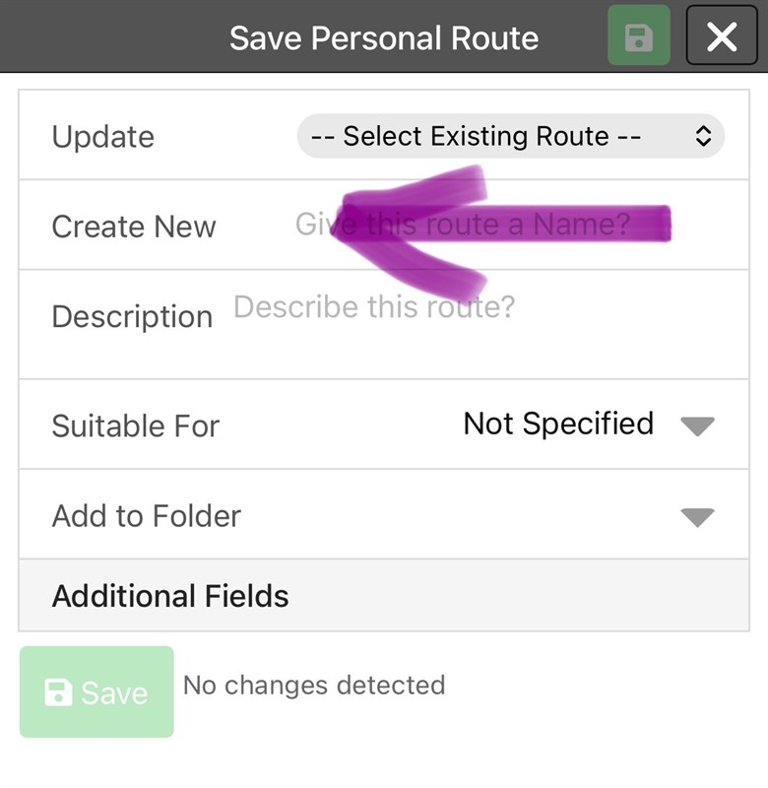Viewport: 768px width, 788px height.
Task: Click the Suitable For label
Action: point(136,426)
